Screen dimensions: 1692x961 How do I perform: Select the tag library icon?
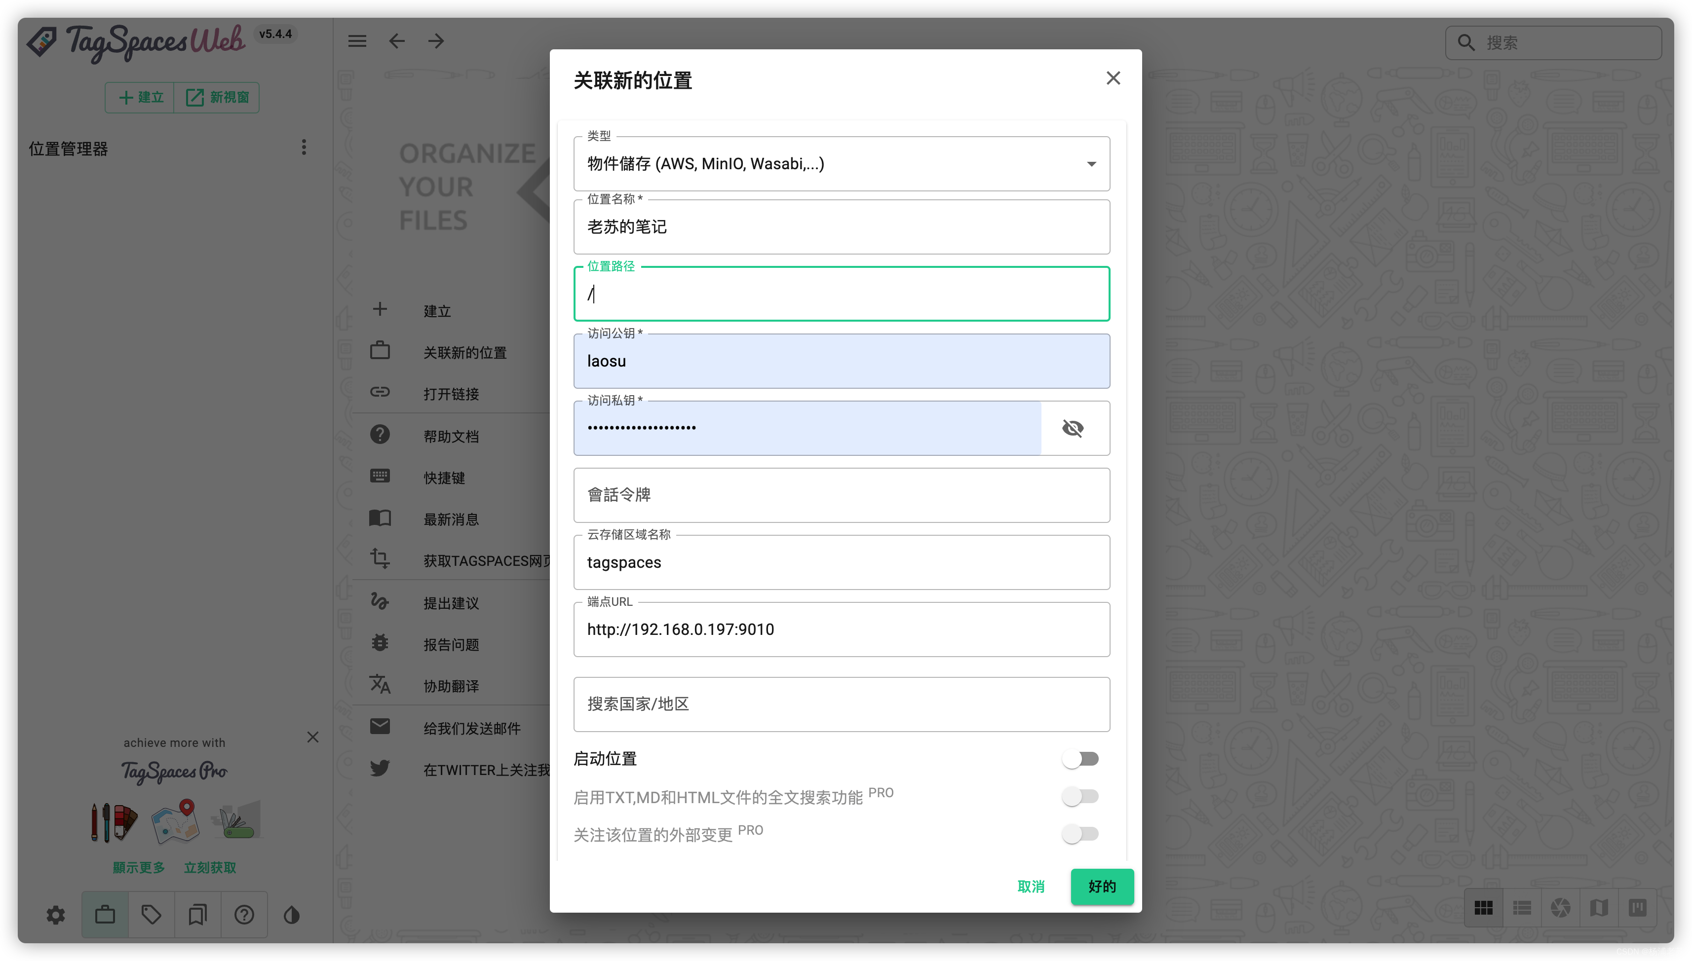click(151, 915)
